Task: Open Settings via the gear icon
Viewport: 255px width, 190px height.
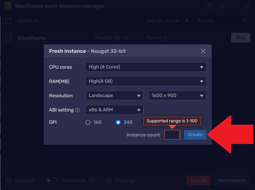Action: coord(109,180)
